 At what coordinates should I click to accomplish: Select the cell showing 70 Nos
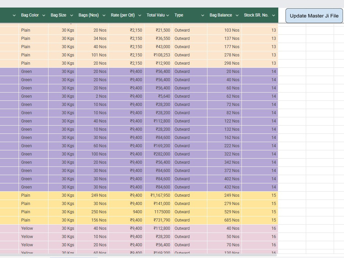pyautogui.click(x=224, y=245)
